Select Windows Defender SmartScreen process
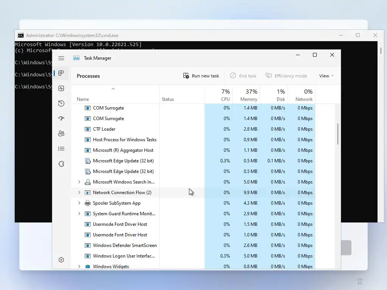This screenshot has height=290, width=387. pos(193,245)
